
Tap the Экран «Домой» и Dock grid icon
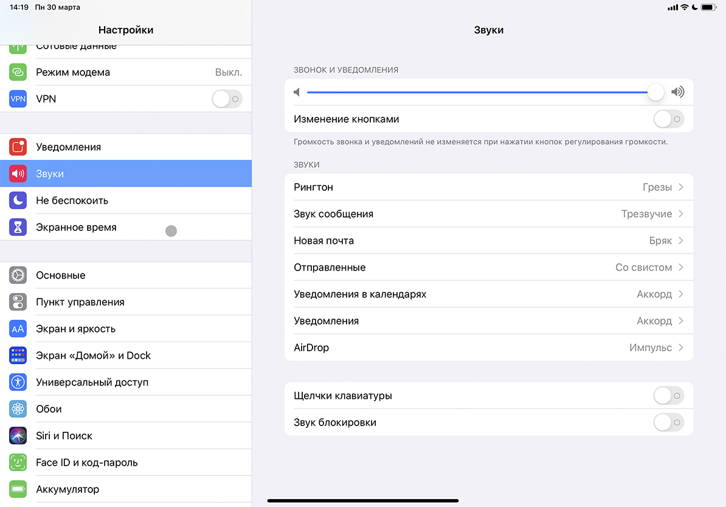coord(18,356)
